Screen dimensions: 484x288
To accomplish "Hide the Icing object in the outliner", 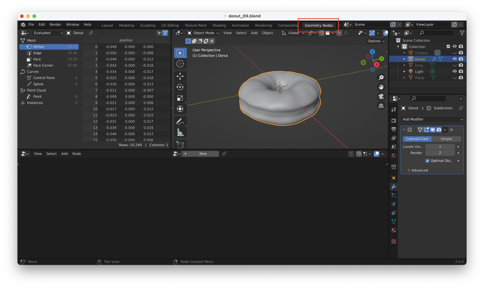I will (x=454, y=65).
